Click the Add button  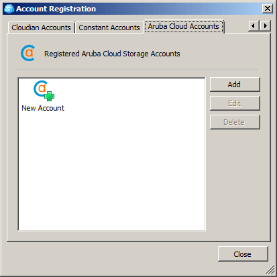(x=235, y=85)
